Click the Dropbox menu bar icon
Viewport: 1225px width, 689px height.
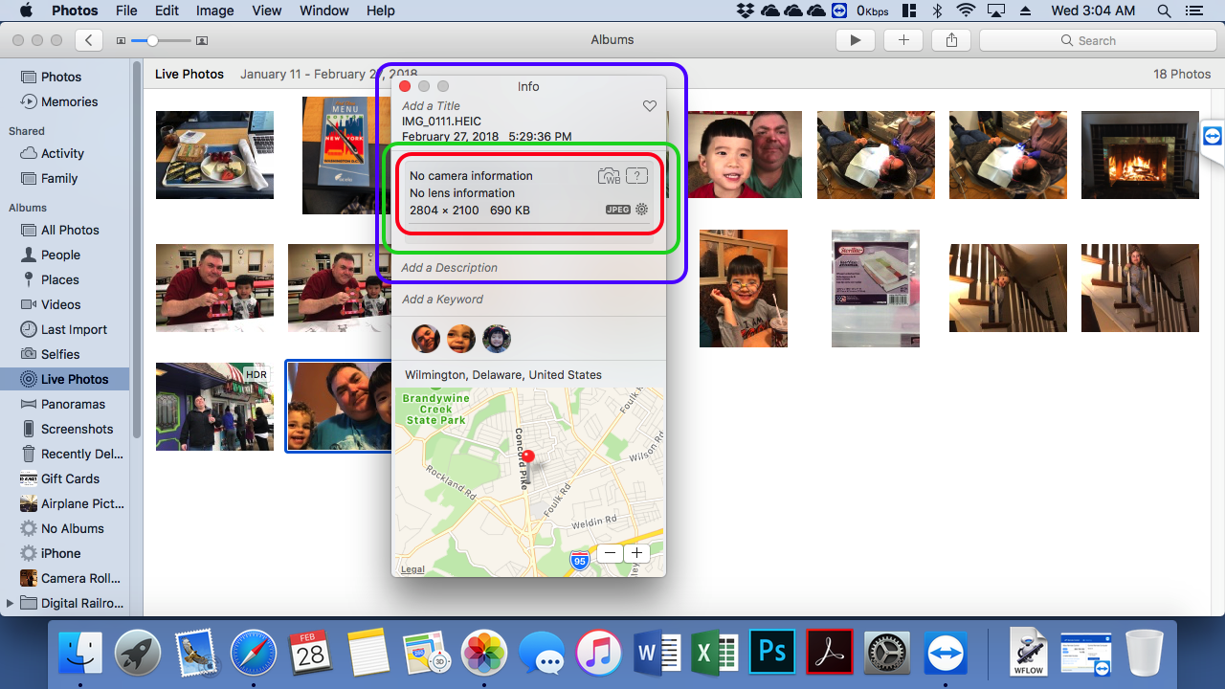(x=746, y=11)
